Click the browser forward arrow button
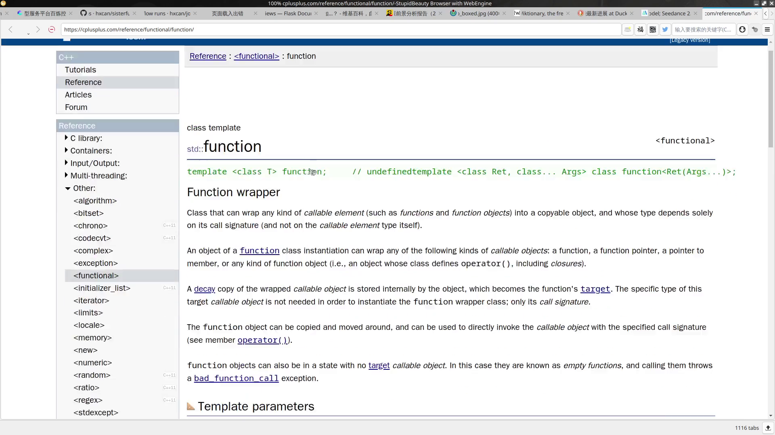 pos(38,29)
